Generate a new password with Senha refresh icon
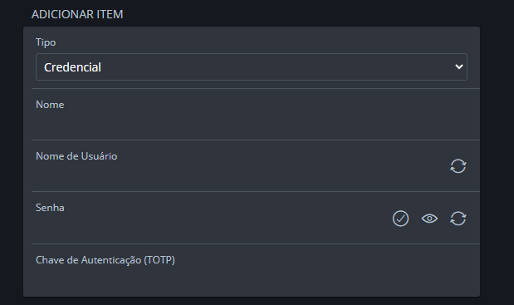514x305 pixels. (x=458, y=219)
